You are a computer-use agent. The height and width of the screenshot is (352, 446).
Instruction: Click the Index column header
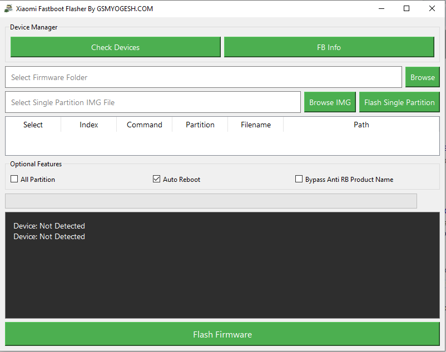88,125
